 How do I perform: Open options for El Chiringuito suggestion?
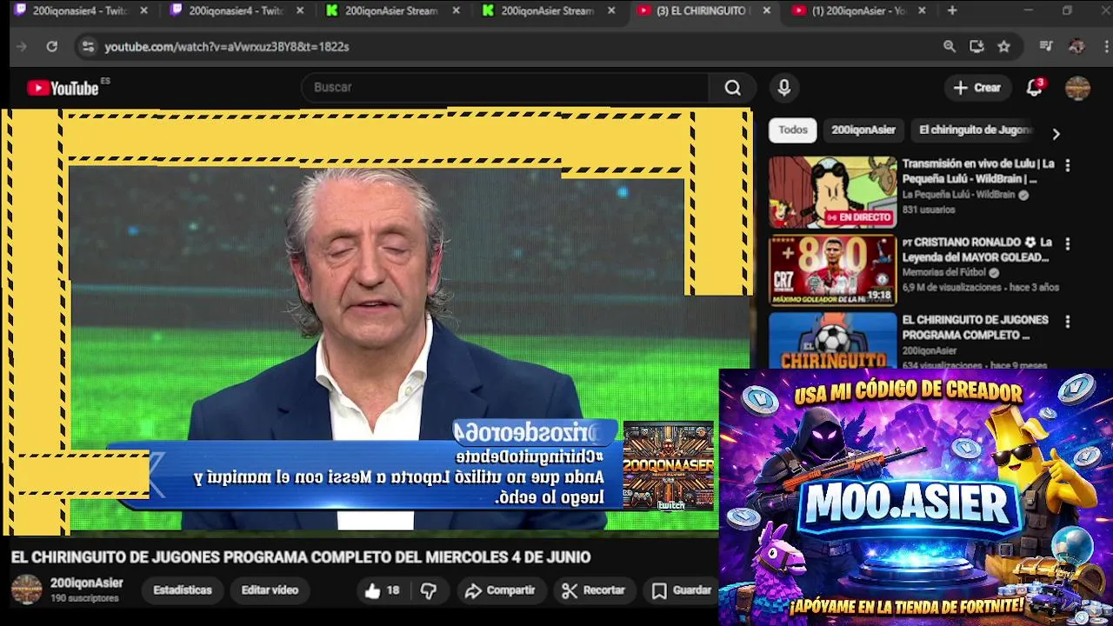click(1068, 322)
